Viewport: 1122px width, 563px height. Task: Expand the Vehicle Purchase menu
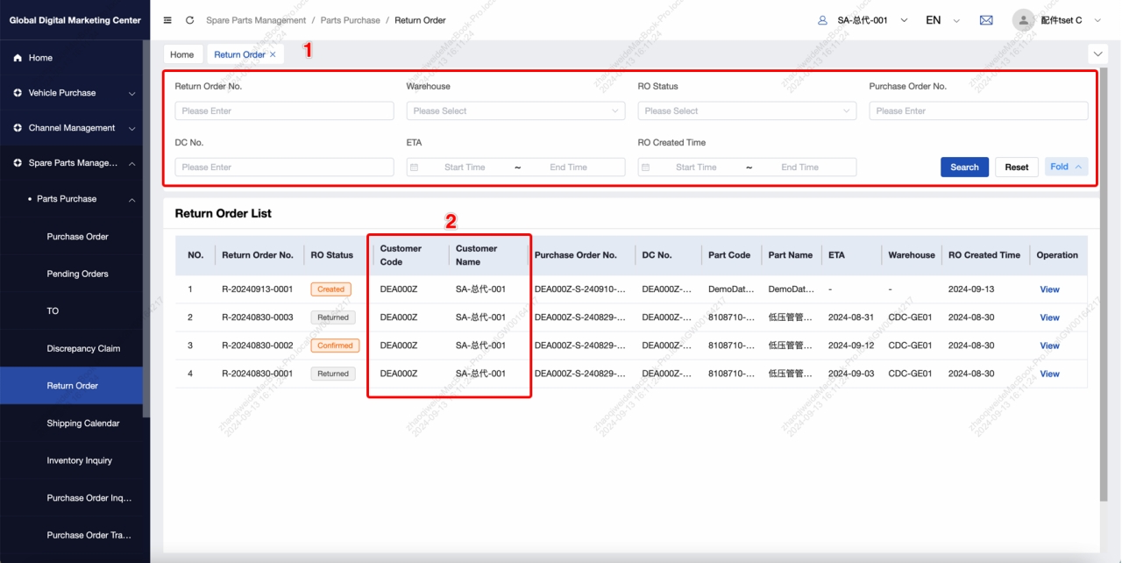click(x=132, y=93)
